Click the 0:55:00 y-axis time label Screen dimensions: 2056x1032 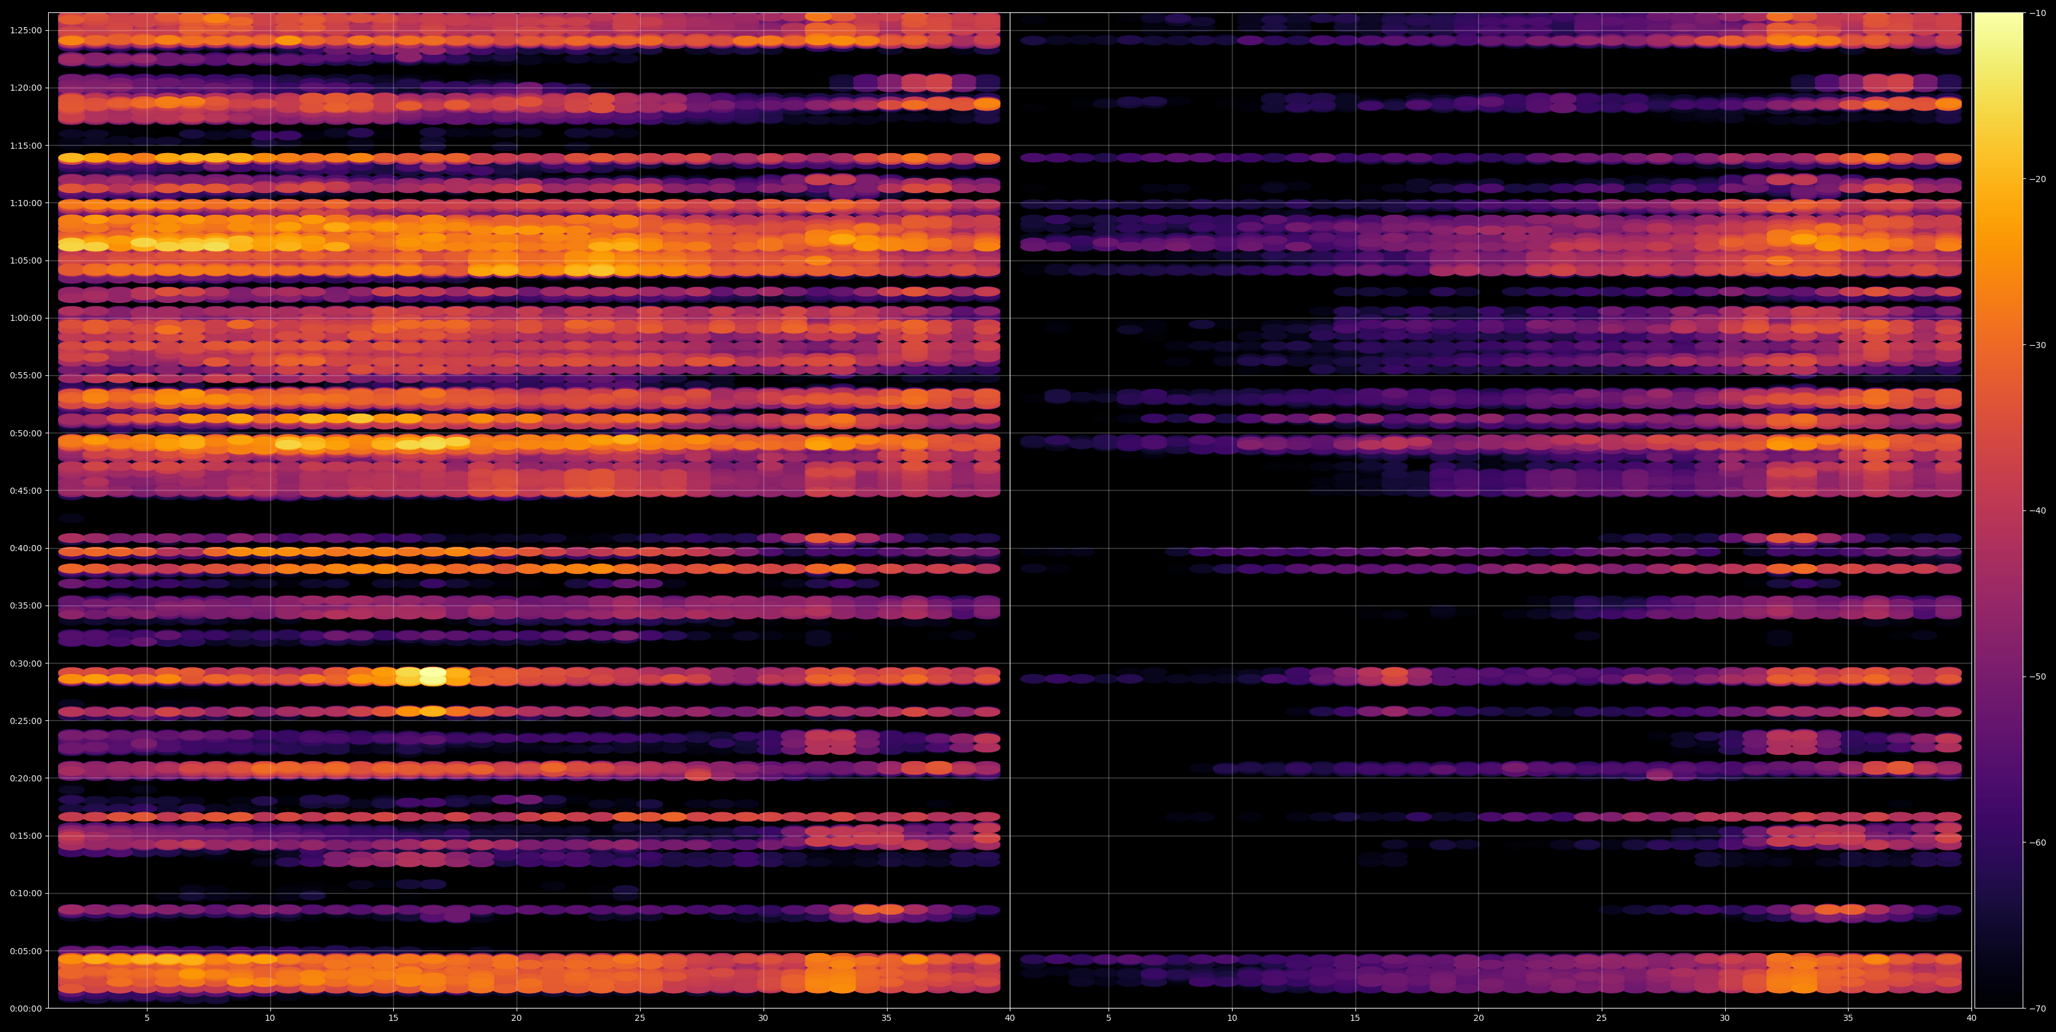pyautogui.click(x=25, y=375)
